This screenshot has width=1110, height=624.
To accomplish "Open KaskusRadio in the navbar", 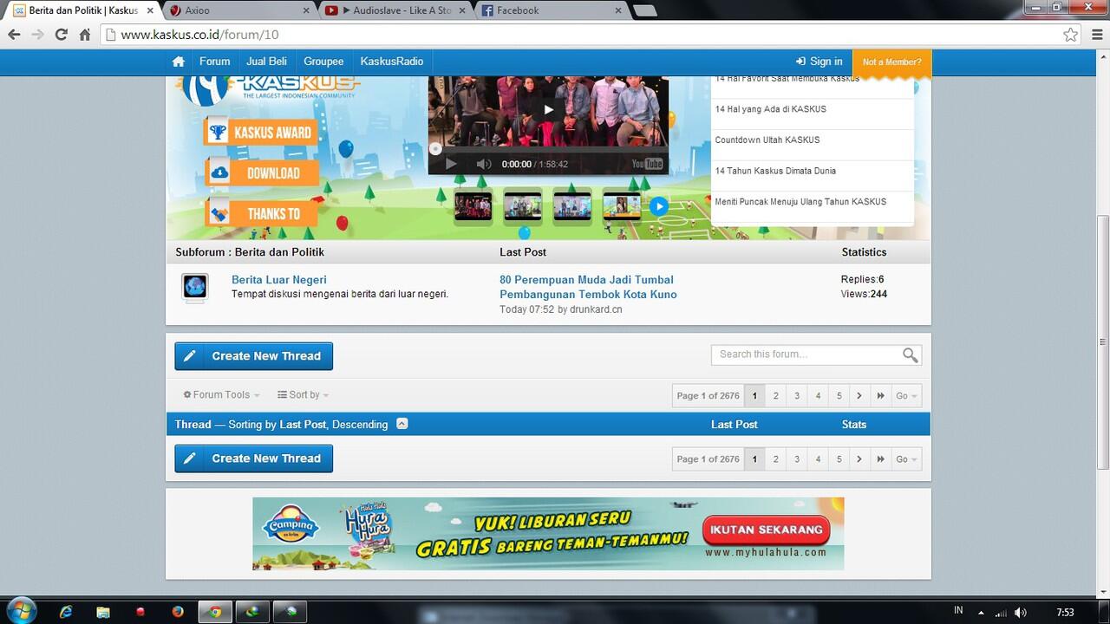I will pyautogui.click(x=392, y=62).
